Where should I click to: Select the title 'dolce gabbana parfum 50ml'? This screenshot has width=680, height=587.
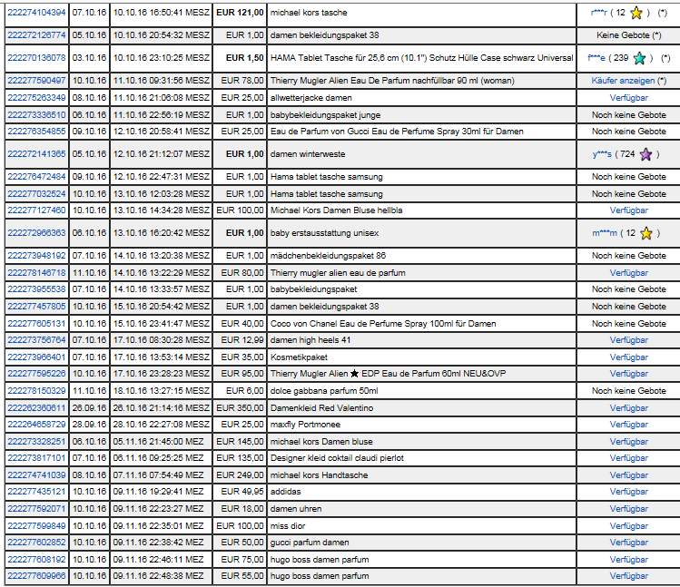[x=324, y=391]
